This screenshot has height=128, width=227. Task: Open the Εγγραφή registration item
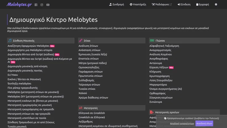coord(202,5)
